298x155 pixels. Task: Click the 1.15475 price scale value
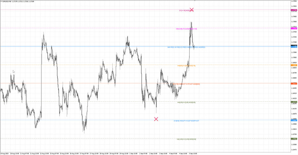[x=294, y=150]
